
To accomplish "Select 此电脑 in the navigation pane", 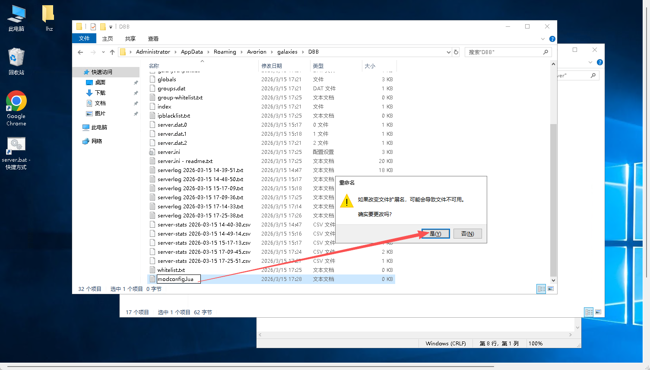I will coord(99,128).
